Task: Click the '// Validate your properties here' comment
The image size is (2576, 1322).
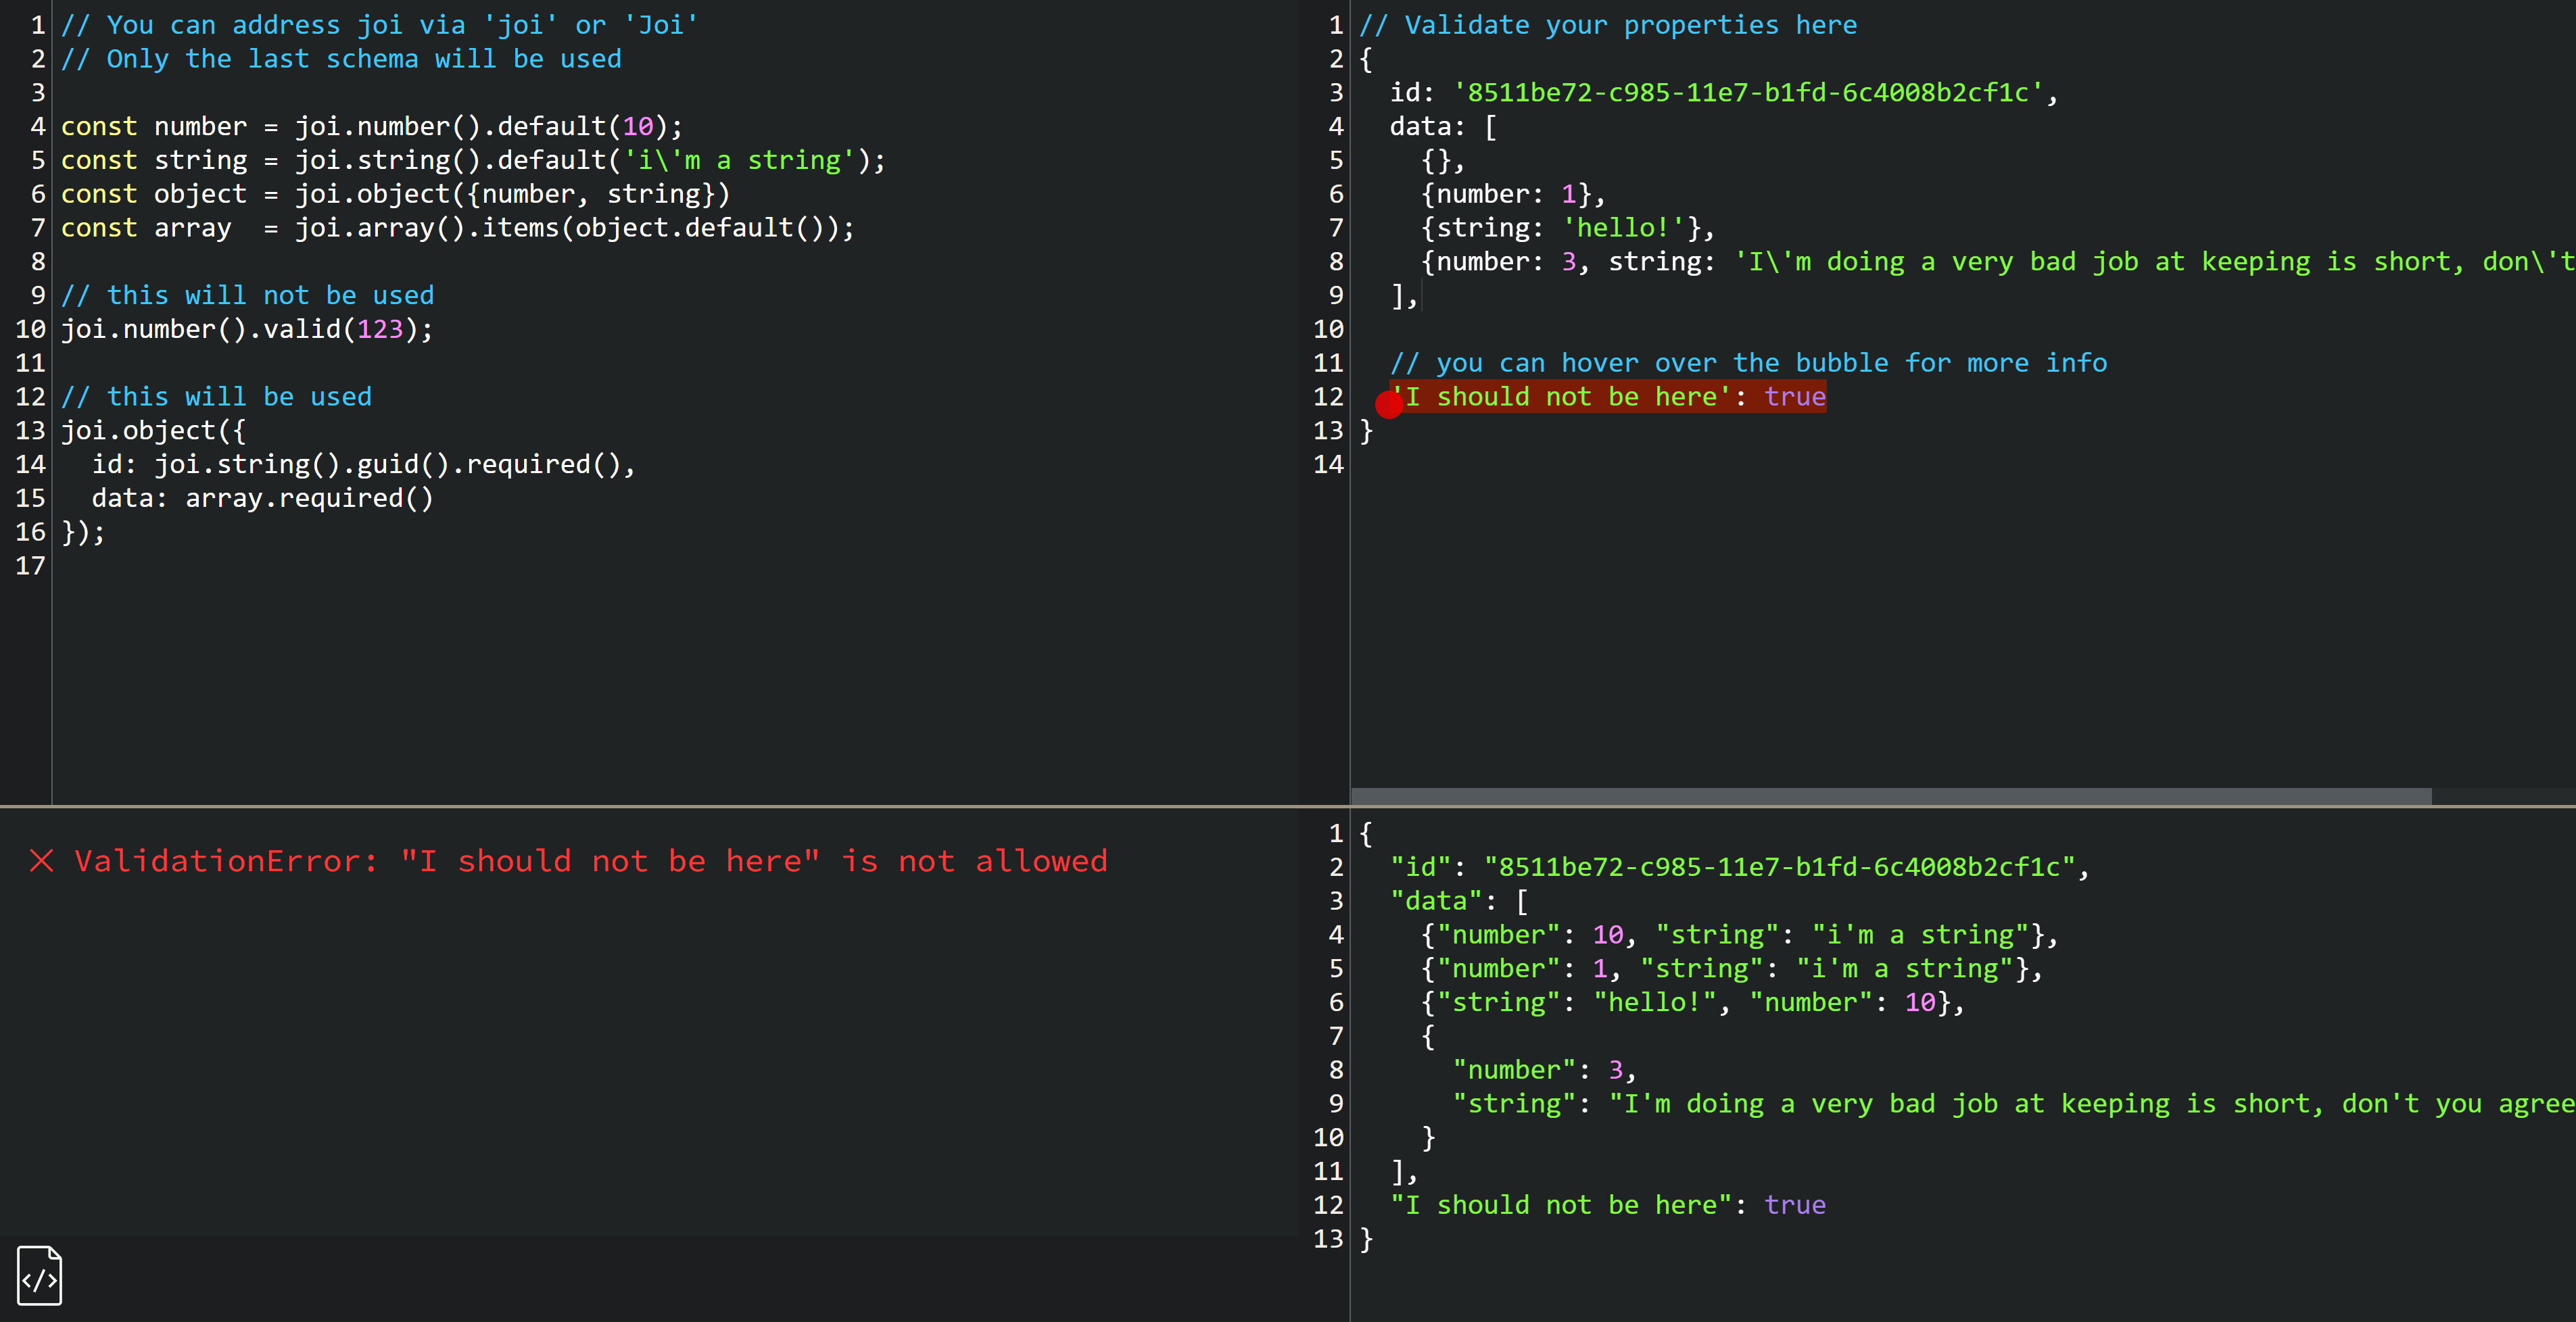Action: coord(1608,25)
